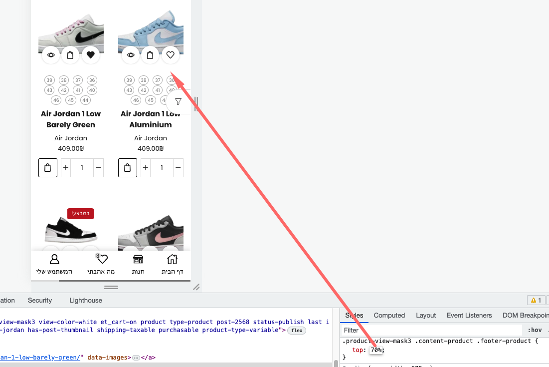Click the flex badge in the Elements tree
The image size is (549, 367).
pos(297,331)
